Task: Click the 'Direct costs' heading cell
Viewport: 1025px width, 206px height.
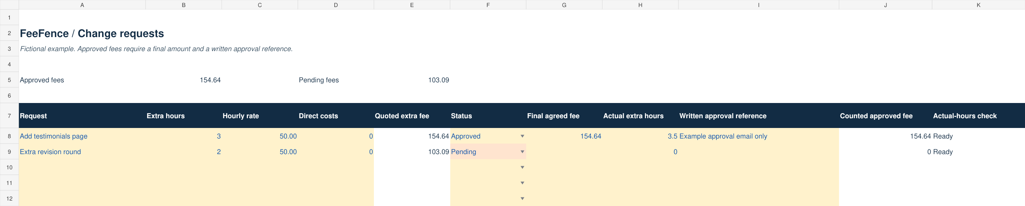Action: point(336,115)
